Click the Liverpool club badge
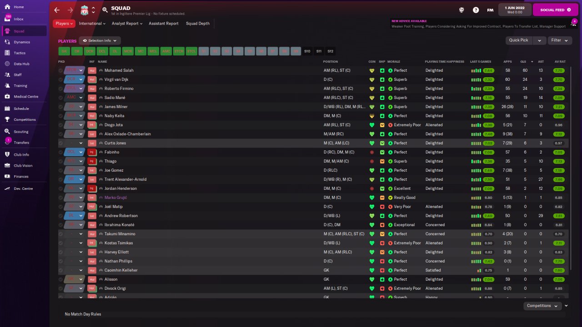The height and width of the screenshot is (327, 582). pos(85,10)
